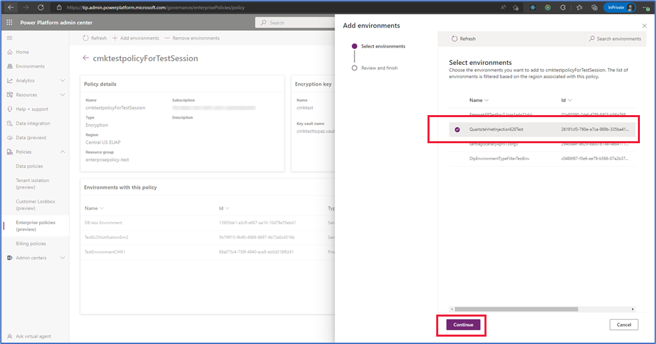Open Data policies page
The height and width of the screenshot is (344, 656).
[x=29, y=166]
